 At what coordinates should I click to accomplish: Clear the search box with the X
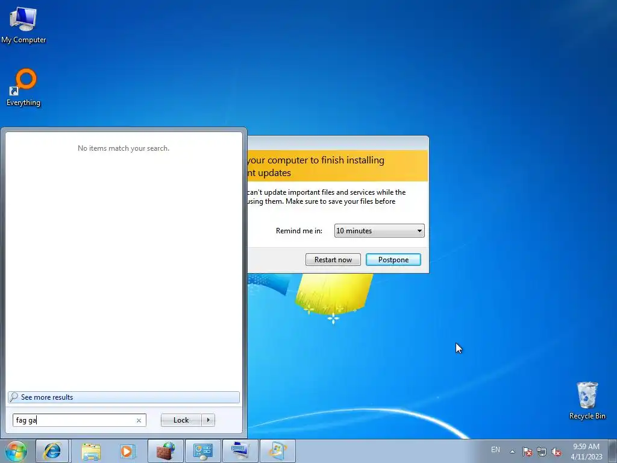(x=139, y=420)
